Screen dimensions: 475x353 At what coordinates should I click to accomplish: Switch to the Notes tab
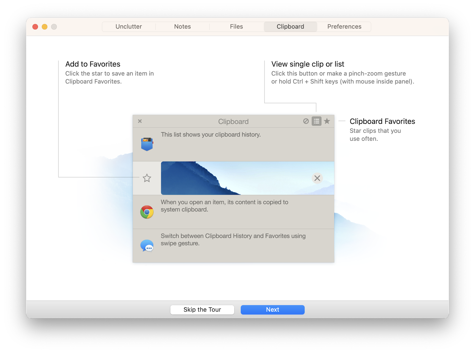tap(182, 26)
